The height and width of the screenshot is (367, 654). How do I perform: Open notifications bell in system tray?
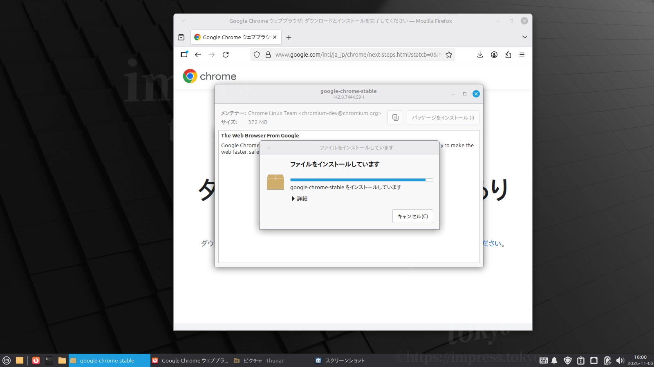pyautogui.click(x=554, y=360)
